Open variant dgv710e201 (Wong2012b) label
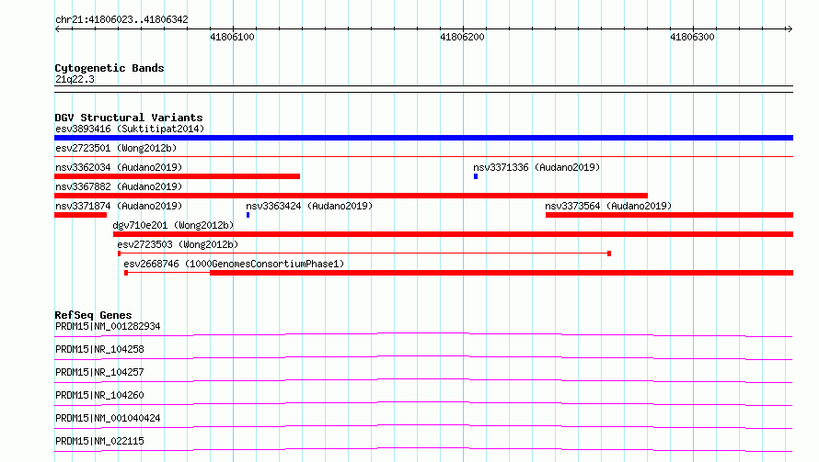Image resolution: width=819 pixels, height=462 pixels. point(173,225)
